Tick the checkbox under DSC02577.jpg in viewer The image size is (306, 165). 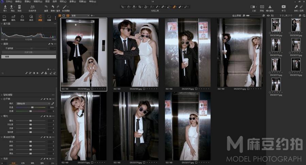click(x=196, y=163)
